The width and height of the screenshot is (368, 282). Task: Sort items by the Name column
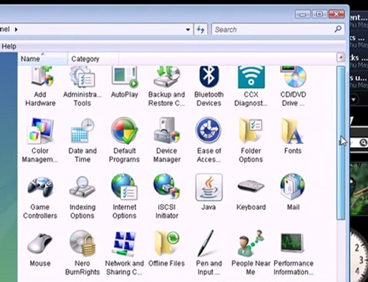point(43,59)
